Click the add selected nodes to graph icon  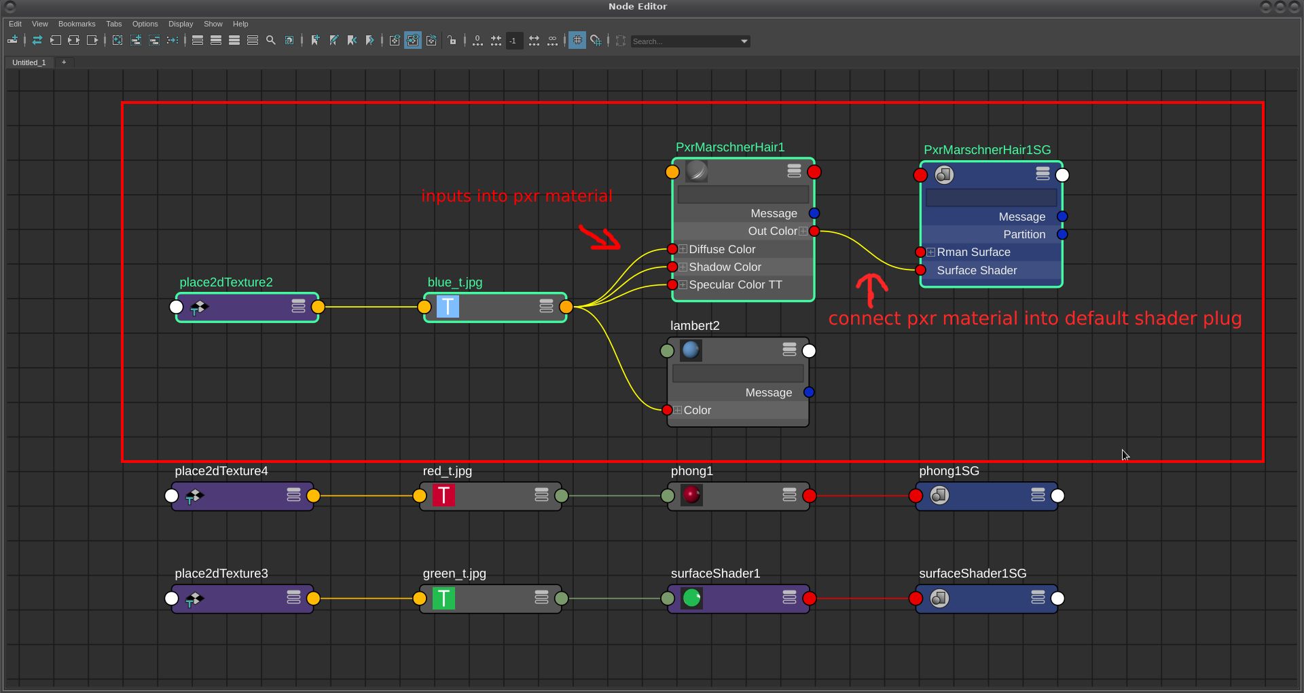(x=136, y=40)
